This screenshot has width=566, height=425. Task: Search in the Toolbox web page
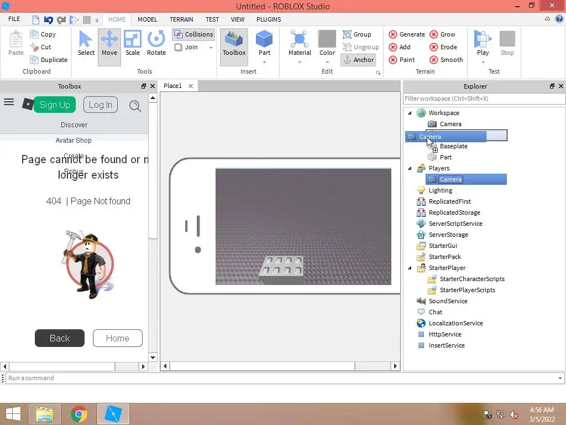click(135, 106)
